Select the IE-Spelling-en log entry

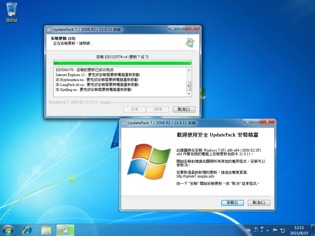click(x=93, y=90)
